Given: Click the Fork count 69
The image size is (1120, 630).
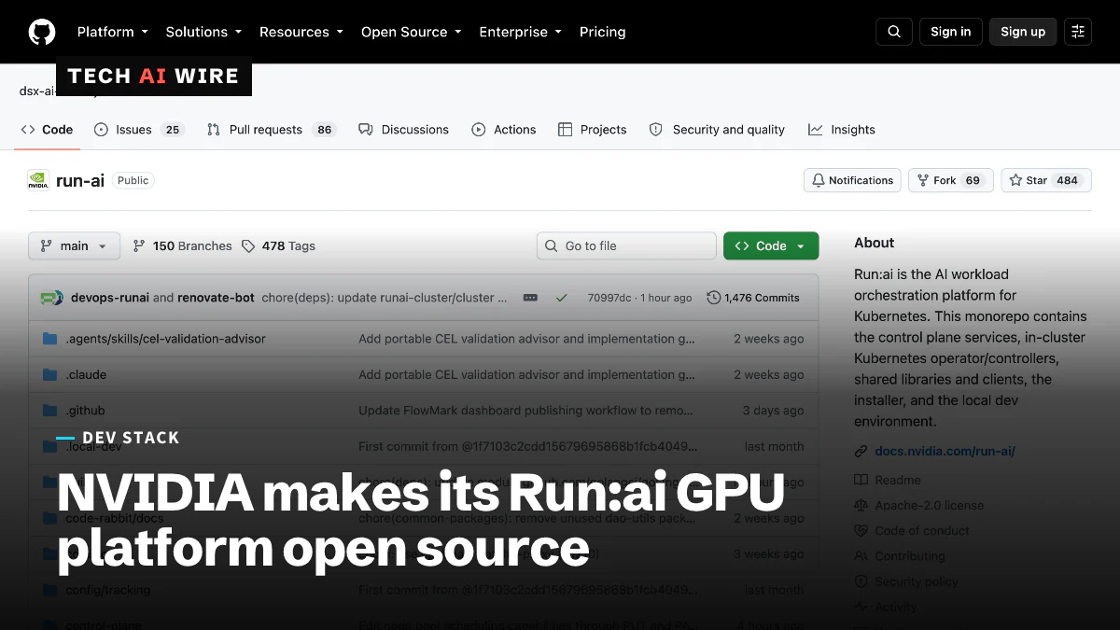Looking at the screenshot, I should [973, 180].
